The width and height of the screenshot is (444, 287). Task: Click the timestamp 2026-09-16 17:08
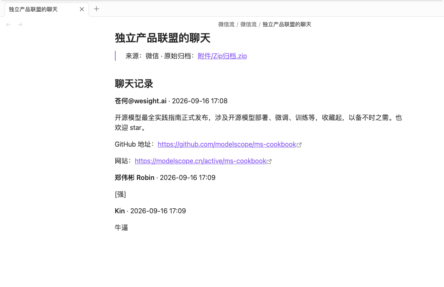point(200,101)
